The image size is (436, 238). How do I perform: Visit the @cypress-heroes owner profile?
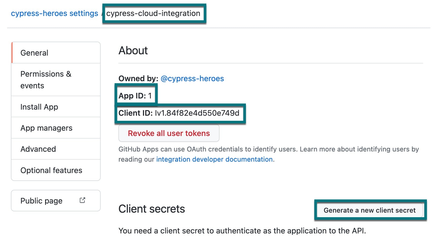(192, 78)
